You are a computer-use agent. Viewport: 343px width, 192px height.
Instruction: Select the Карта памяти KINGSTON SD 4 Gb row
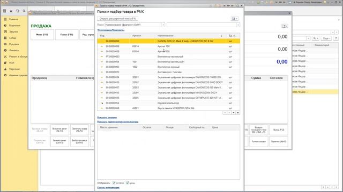pyautogui.click(x=168, y=108)
